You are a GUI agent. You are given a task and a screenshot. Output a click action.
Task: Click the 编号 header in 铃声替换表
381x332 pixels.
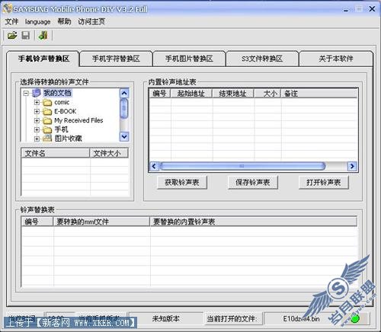(37, 222)
